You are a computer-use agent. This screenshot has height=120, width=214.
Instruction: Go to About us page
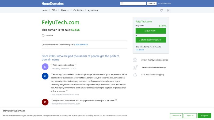(x=65, y=10)
